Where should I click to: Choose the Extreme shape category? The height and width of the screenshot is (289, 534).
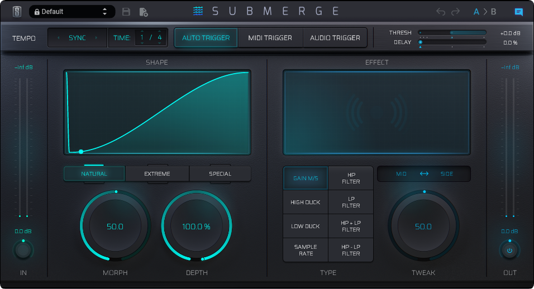[x=157, y=174]
